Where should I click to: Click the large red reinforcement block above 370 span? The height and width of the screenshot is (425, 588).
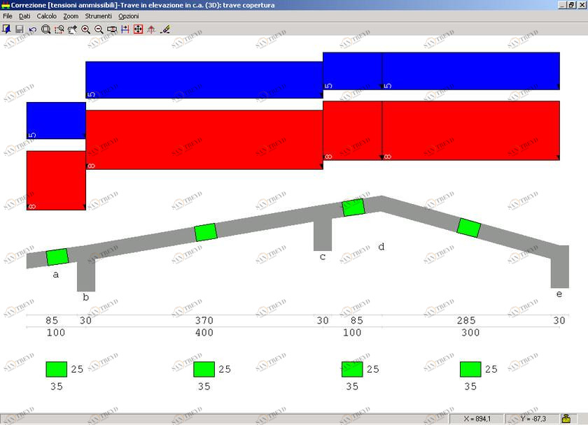pos(204,140)
